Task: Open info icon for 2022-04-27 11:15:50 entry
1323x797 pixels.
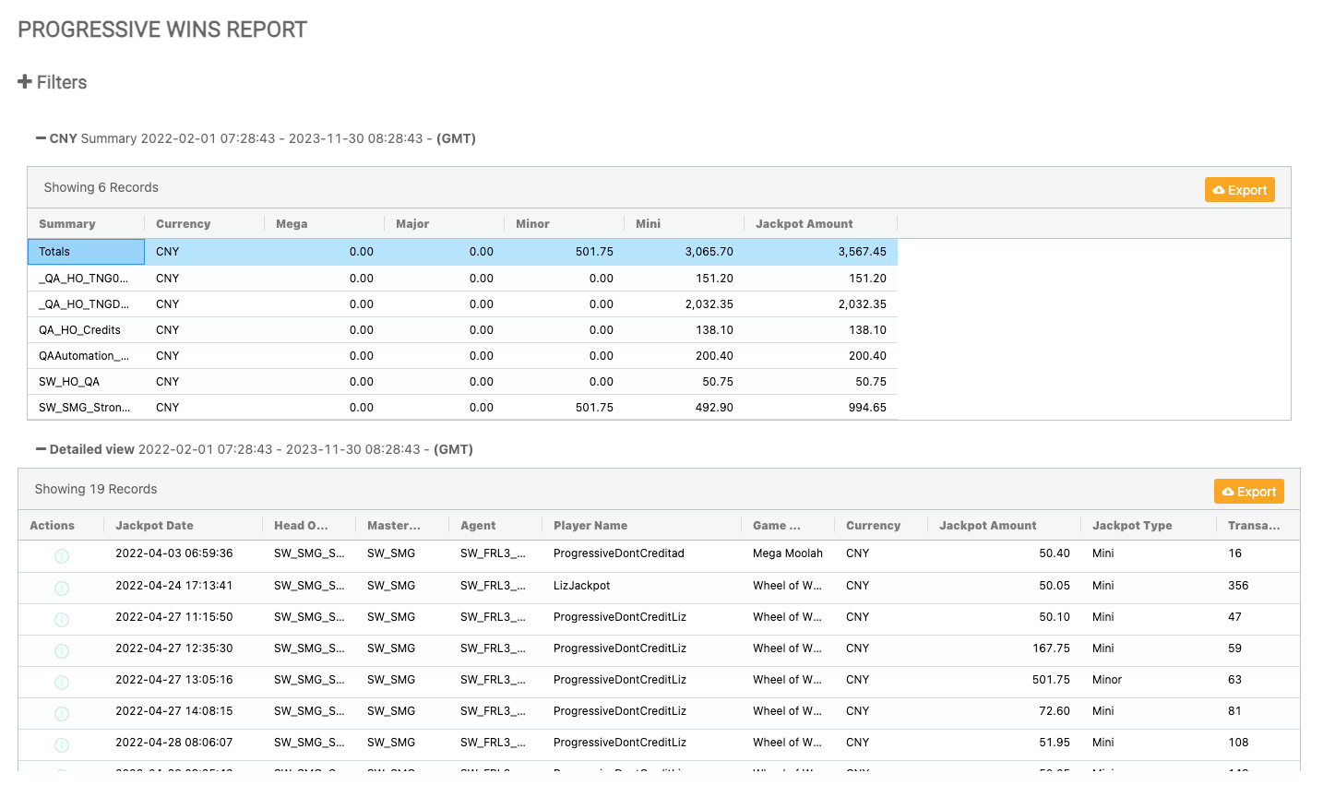Action: click(62, 620)
